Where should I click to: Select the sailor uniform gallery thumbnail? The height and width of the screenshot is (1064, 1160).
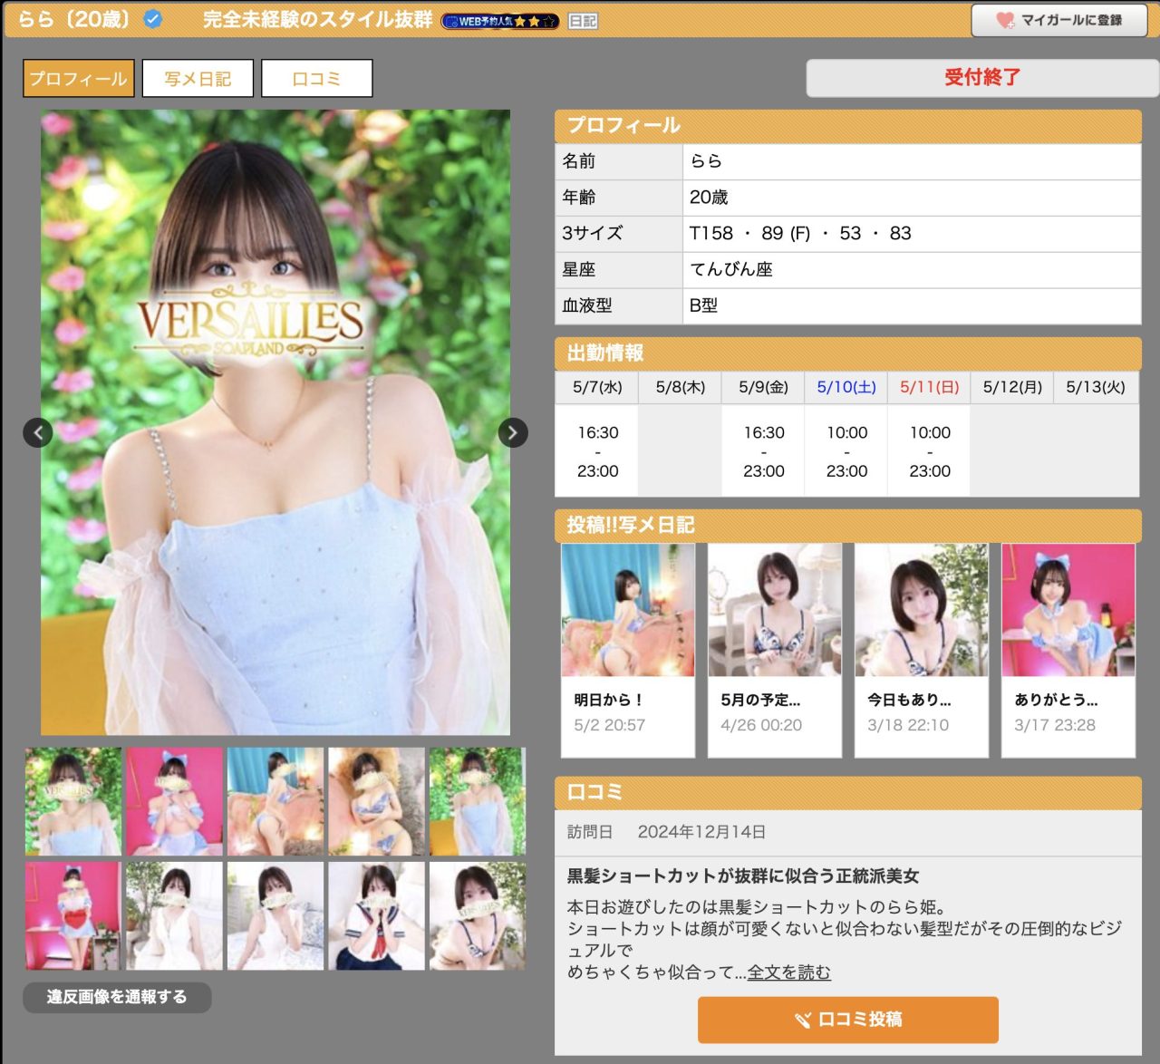point(376,915)
